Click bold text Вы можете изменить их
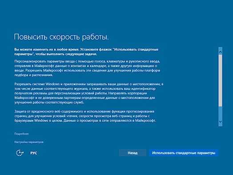The image size is (233, 175). [x=86, y=52]
